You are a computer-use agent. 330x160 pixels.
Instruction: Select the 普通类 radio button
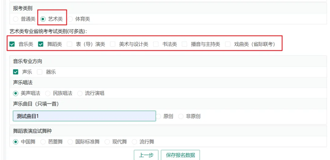pyautogui.click(x=16, y=19)
